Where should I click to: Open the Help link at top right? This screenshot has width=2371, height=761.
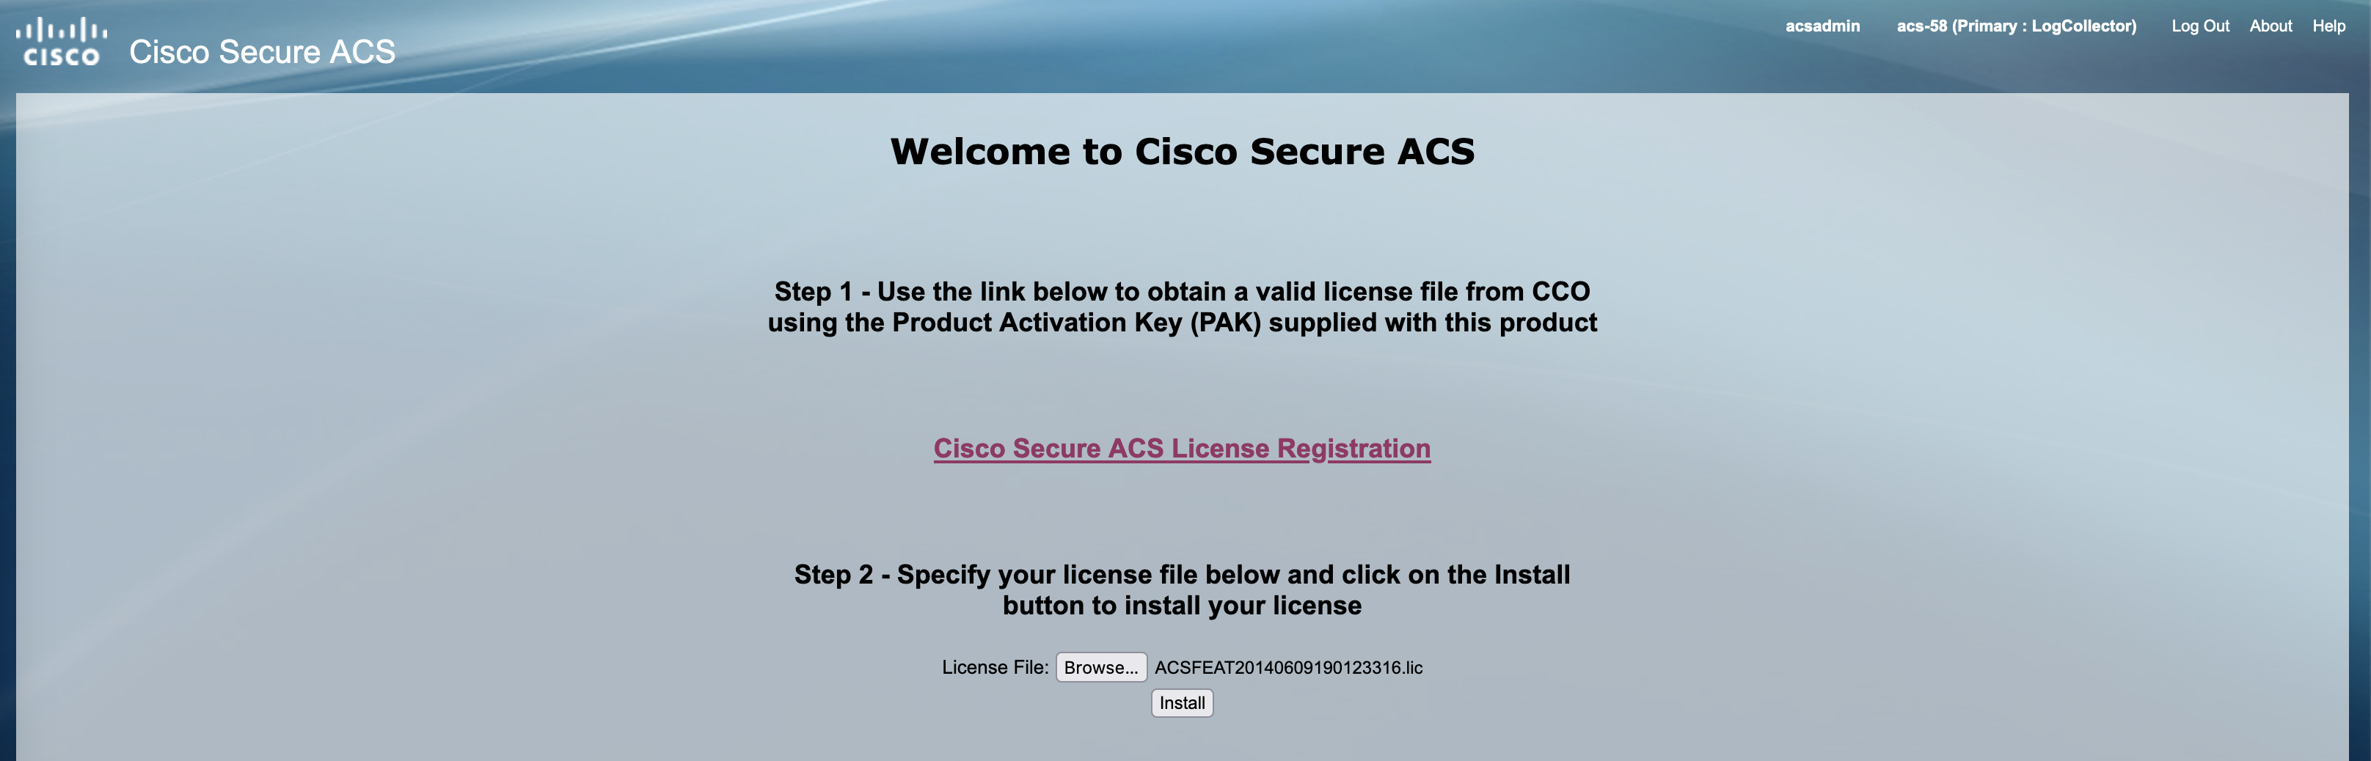pos(2328,26)
